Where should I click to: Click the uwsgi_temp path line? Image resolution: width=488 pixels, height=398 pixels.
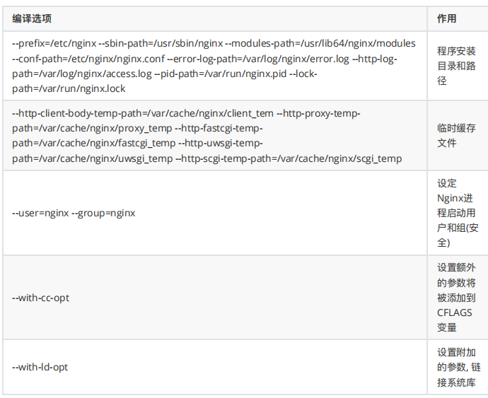tap(92, 159)
